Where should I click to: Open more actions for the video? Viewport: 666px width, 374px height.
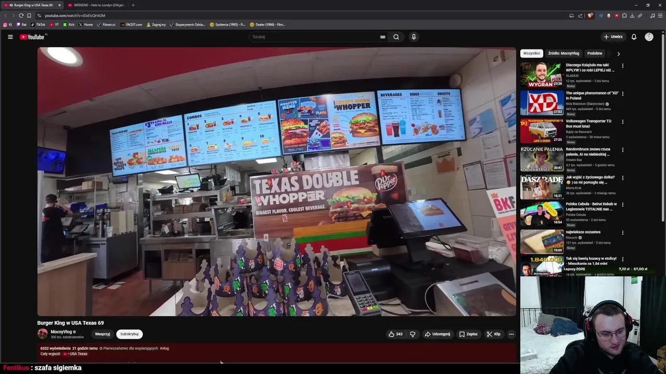point(511,334)
